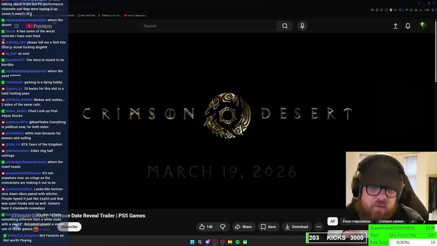
Task: Click the YouTube search magnifier button
Action: 285,26
